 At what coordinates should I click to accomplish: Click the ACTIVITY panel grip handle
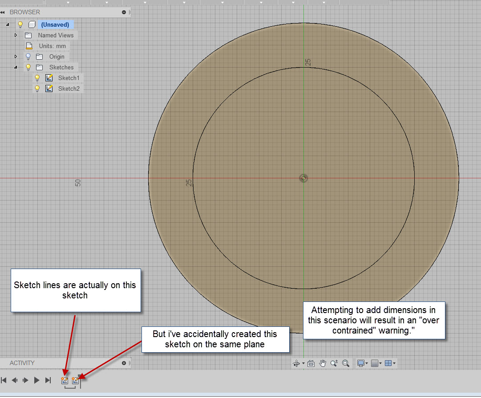(x=129, y=363)
